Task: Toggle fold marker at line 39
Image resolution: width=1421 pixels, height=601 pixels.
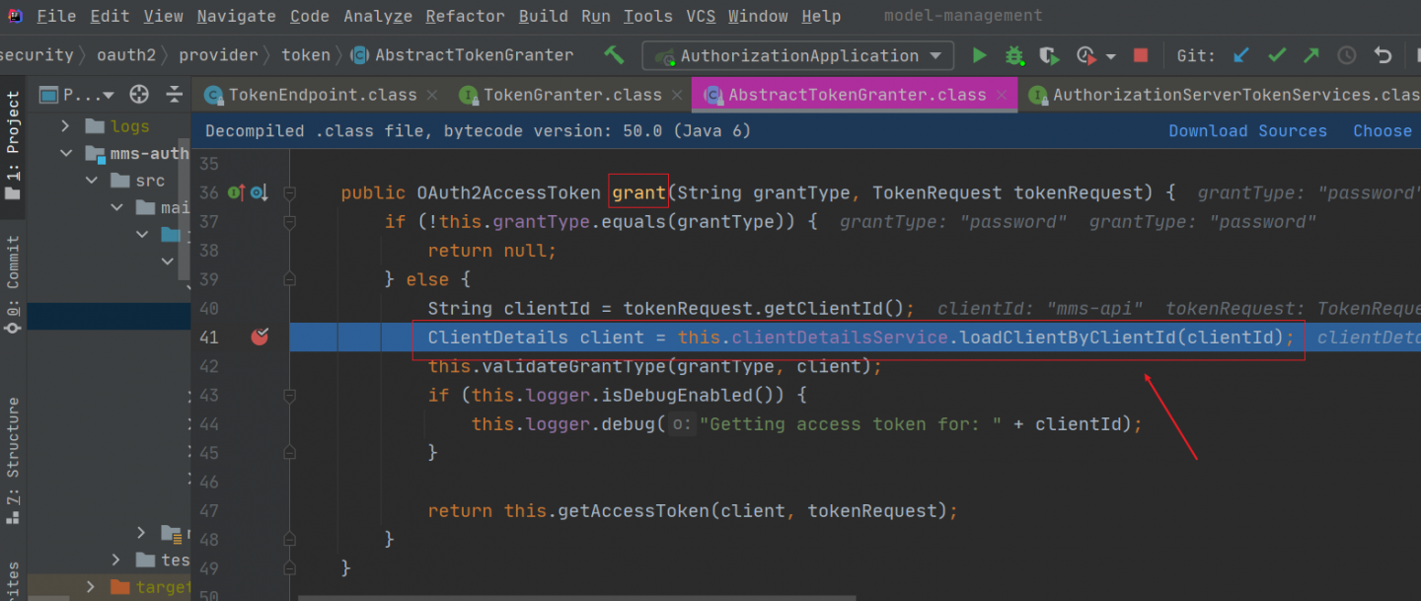Action: 289,280
